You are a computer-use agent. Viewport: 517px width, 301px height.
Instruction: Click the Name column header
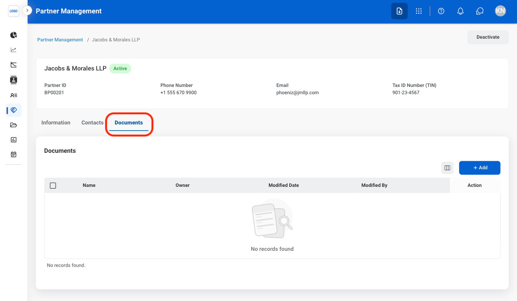[x=89, y=185]
